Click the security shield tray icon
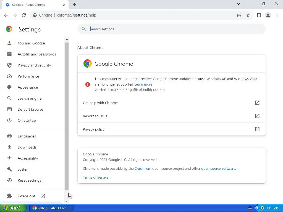Image resolution: width=283 pixels, height=212 pixels. pos(263,208)
